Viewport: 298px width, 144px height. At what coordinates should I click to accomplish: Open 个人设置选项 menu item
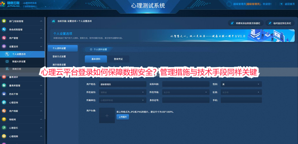pos(22,54)
